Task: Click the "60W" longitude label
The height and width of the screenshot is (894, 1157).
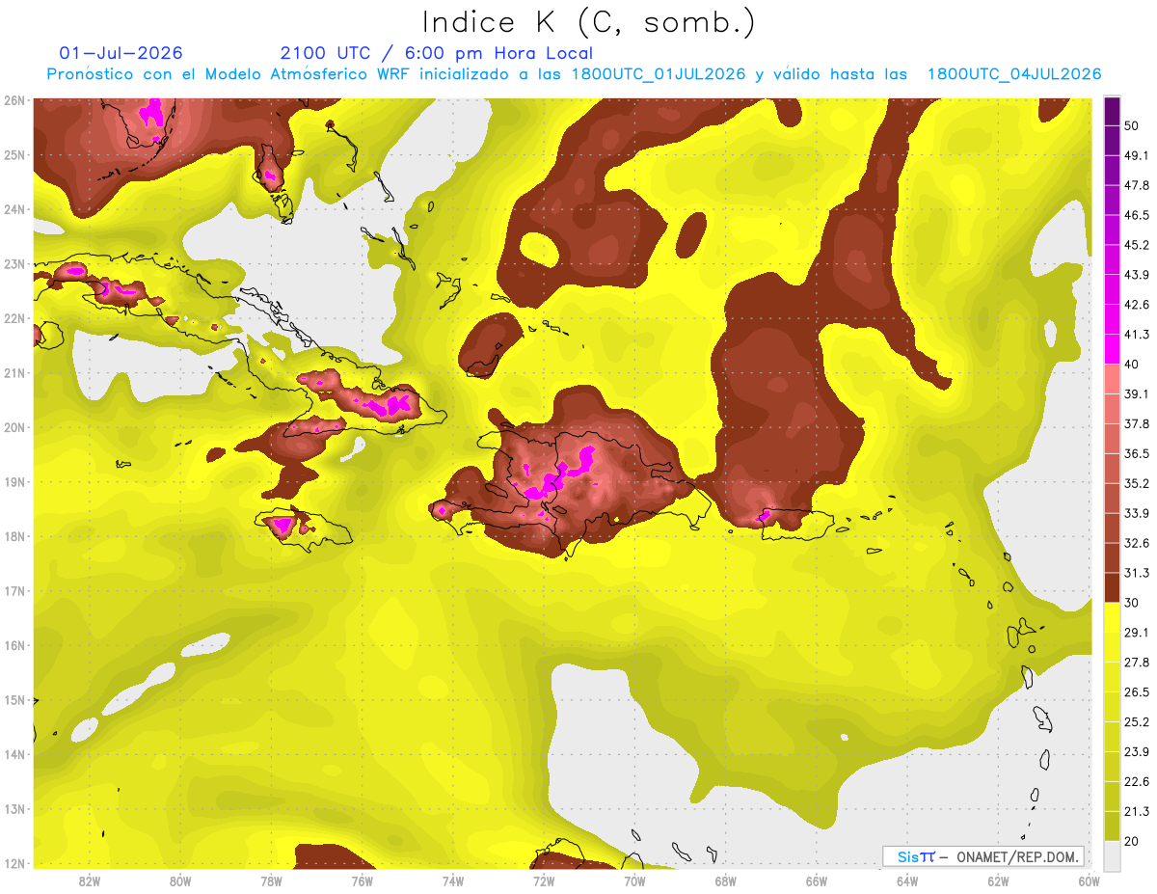Action: pyautogui.click(x=1090, y=880)
